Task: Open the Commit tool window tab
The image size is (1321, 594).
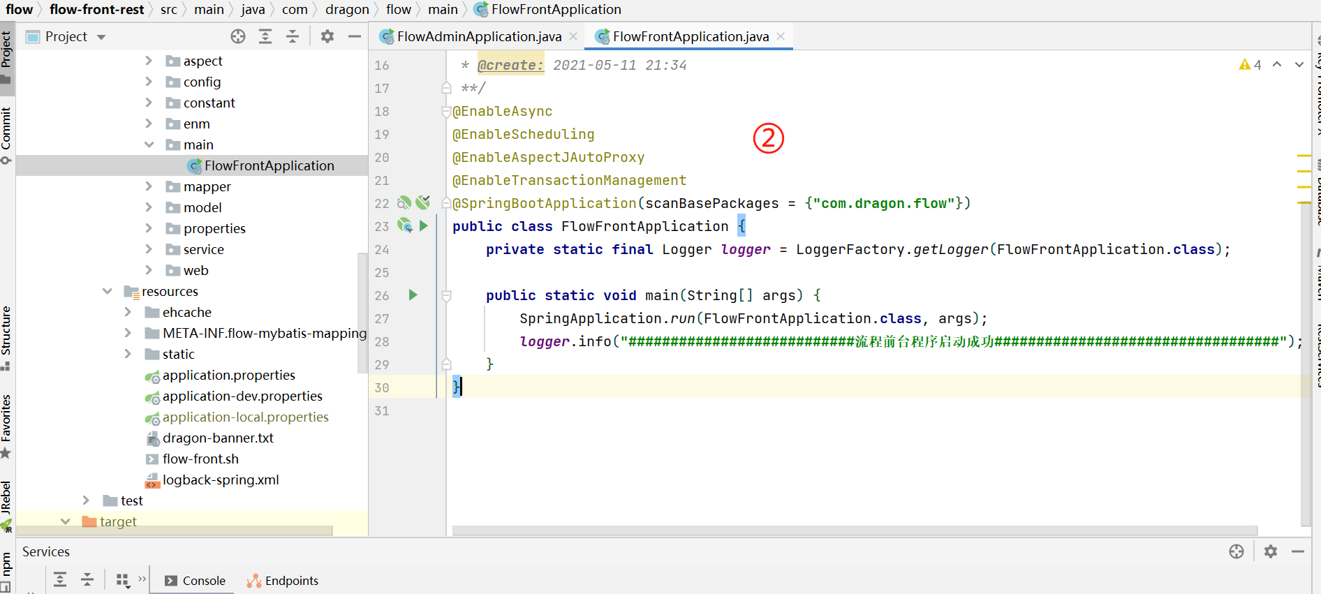Action: tap(6, 135)
